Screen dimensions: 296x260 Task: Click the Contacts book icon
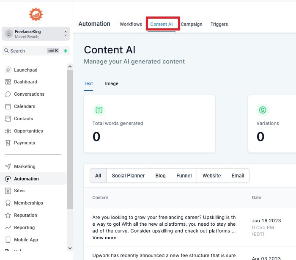click(8, 119)
